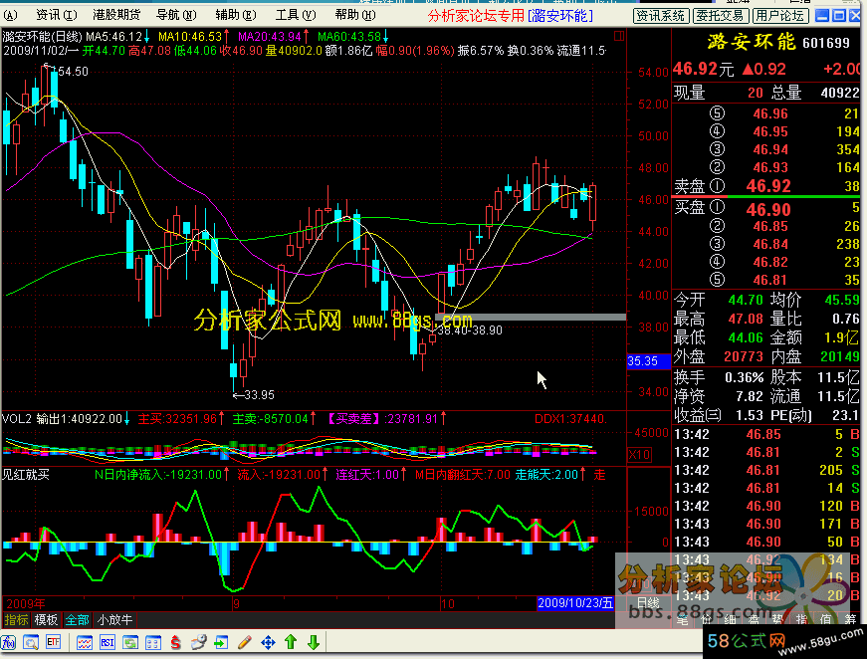Click stock code 601699
The image size is (867, 659).
pyautogui.click(x=825, y=43)
